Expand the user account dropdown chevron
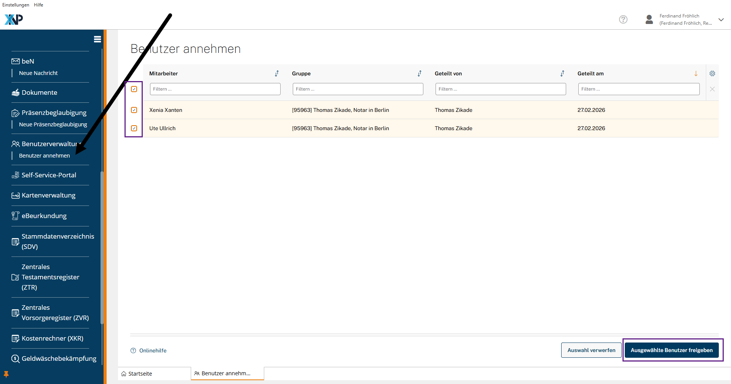Image resolution: width=731 pixels, height=384 pixels. pyautogui.click(x=721, y=20)
